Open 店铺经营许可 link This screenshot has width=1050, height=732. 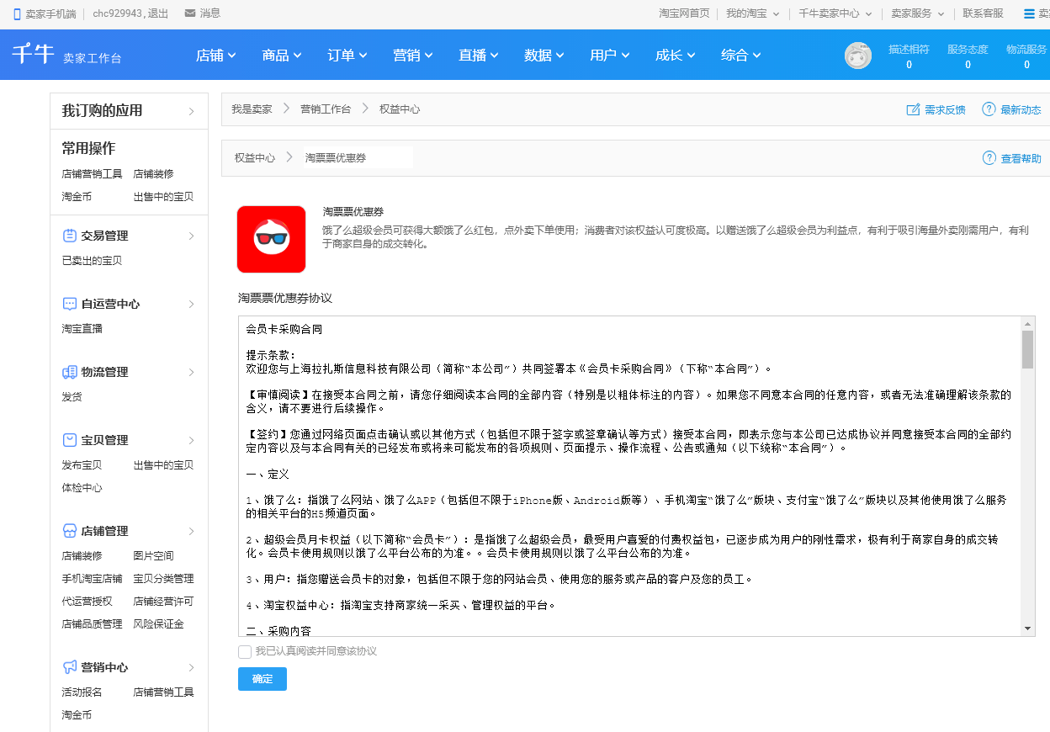pyautogui.click(x=164, y=602)
